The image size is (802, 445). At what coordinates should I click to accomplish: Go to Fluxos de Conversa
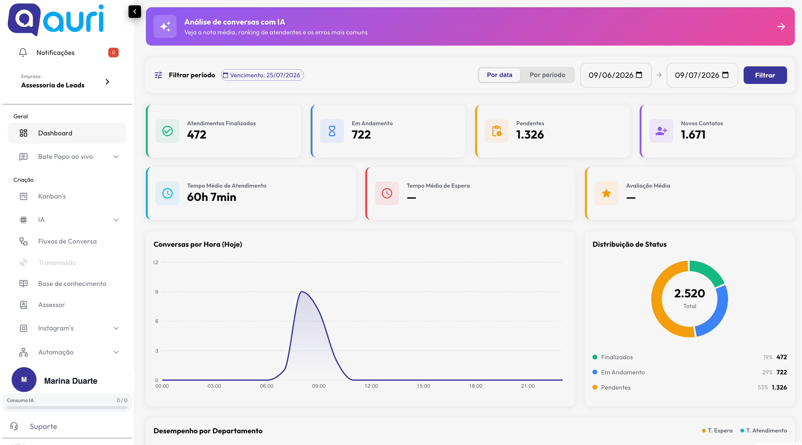(x=67, y=241)
